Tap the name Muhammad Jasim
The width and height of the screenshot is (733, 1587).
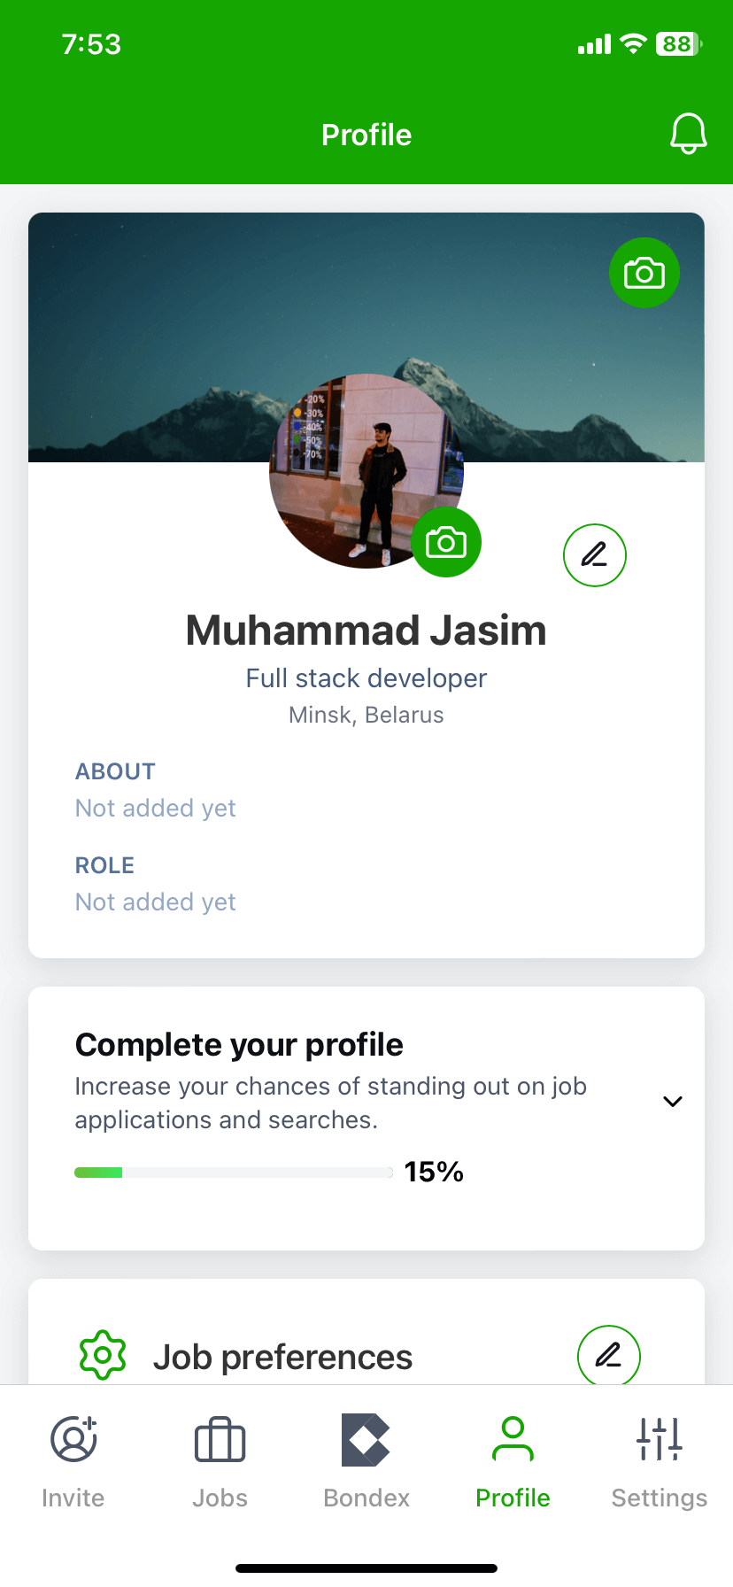tap(366, 631)
